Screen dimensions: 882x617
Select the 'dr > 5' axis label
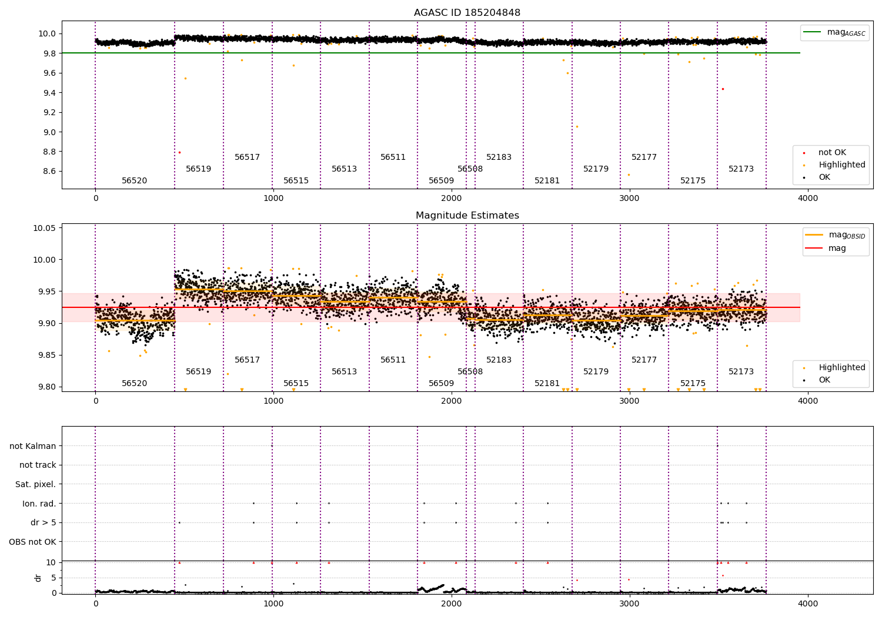[x=44, y=522]
